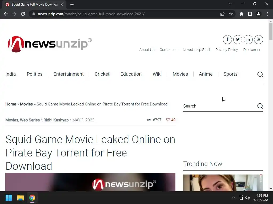This screenshot has width=273, height=204.
Task: Open the Chrome profile avatar icon
Action: tap(259, 14)
